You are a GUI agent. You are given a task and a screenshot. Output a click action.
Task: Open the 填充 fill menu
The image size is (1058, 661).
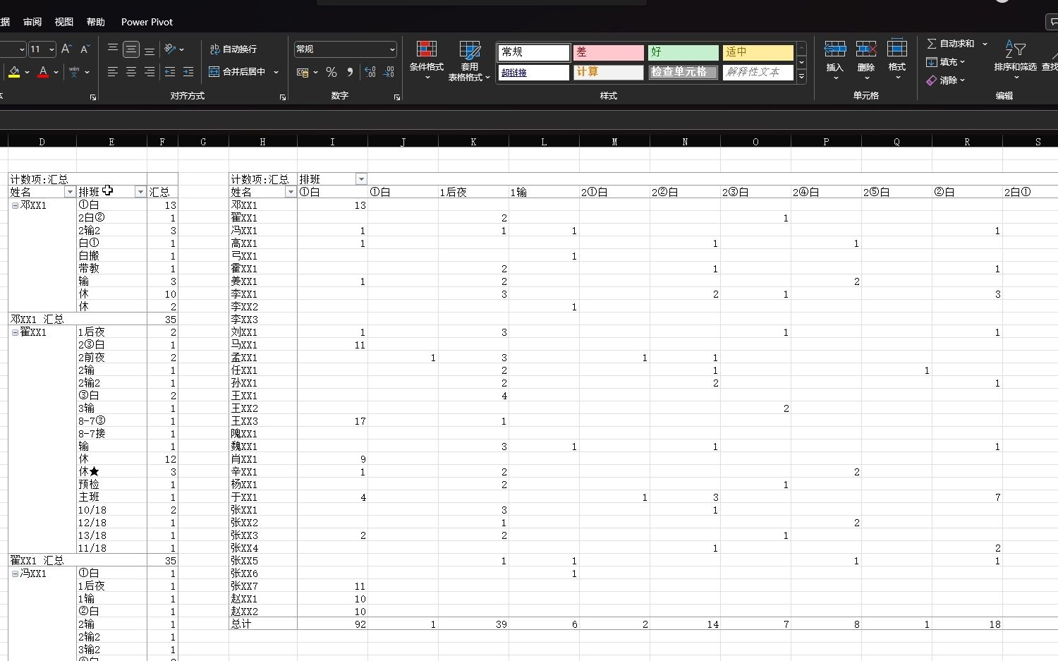[946, 62]
